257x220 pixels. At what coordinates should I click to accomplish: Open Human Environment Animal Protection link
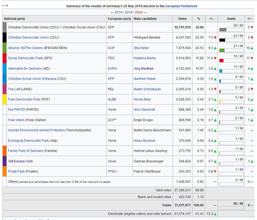[36, 130]
